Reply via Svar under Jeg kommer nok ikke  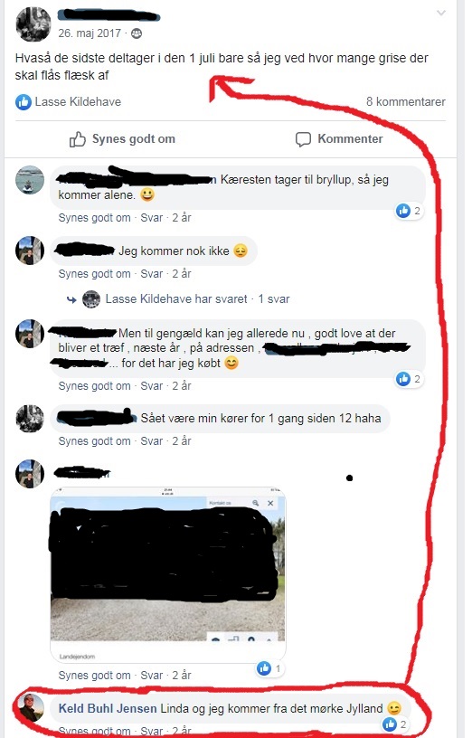[x=152, y=274]
